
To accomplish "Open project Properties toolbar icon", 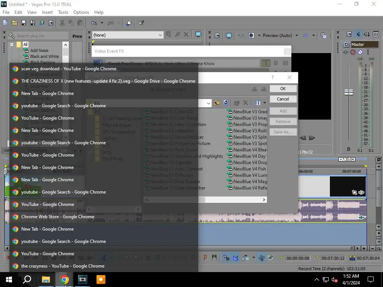I will tap(50, 23).
